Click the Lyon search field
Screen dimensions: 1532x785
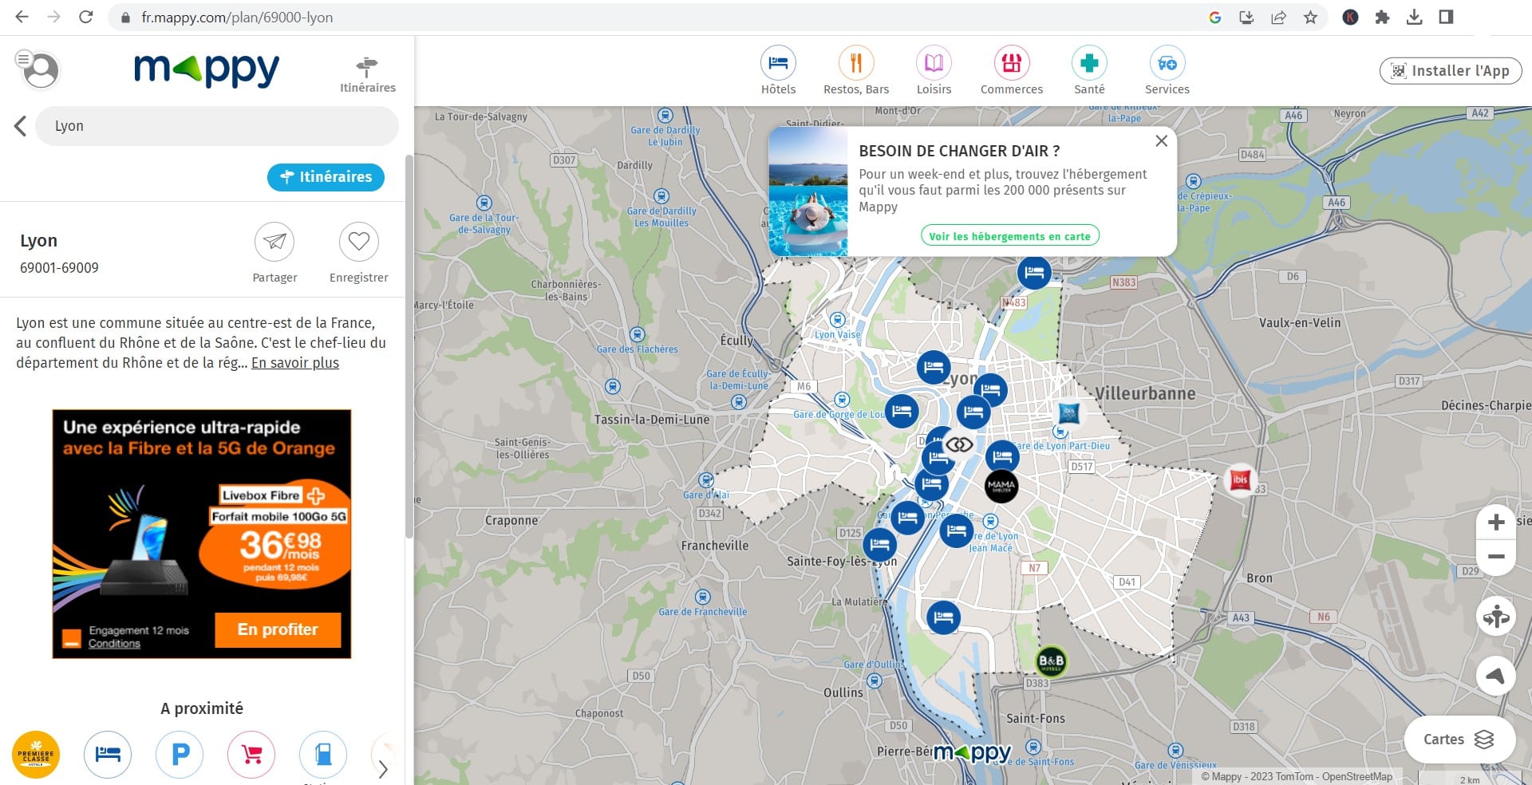pyautogui.click(x=215, y=126)
